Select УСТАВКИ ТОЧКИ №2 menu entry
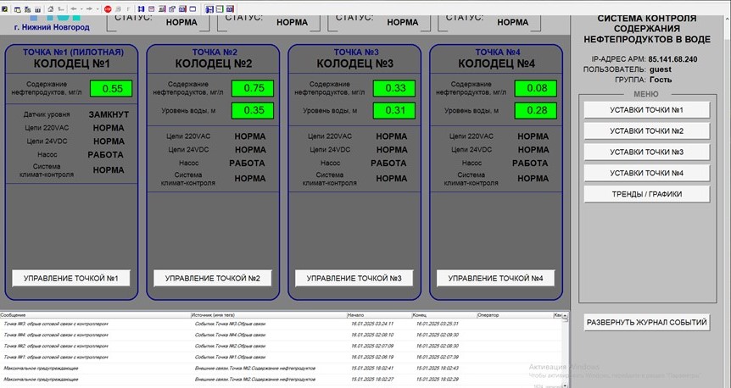Image resolution: width=731 pixels, height=388 pixels. pyautogui.click(x=646, y=131)
